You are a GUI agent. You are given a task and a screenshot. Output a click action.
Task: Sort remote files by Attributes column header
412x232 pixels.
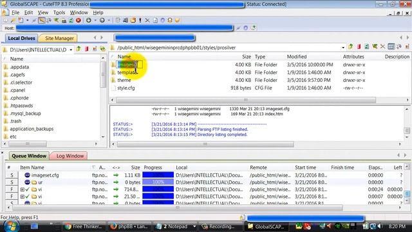[x=353, y=57]
